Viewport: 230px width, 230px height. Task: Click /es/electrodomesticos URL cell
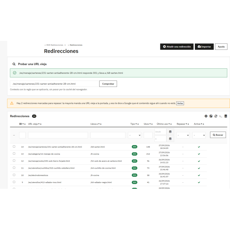tap(38, 175)
